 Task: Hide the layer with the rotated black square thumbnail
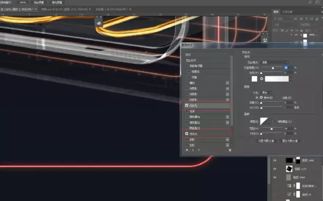(274, 169)
